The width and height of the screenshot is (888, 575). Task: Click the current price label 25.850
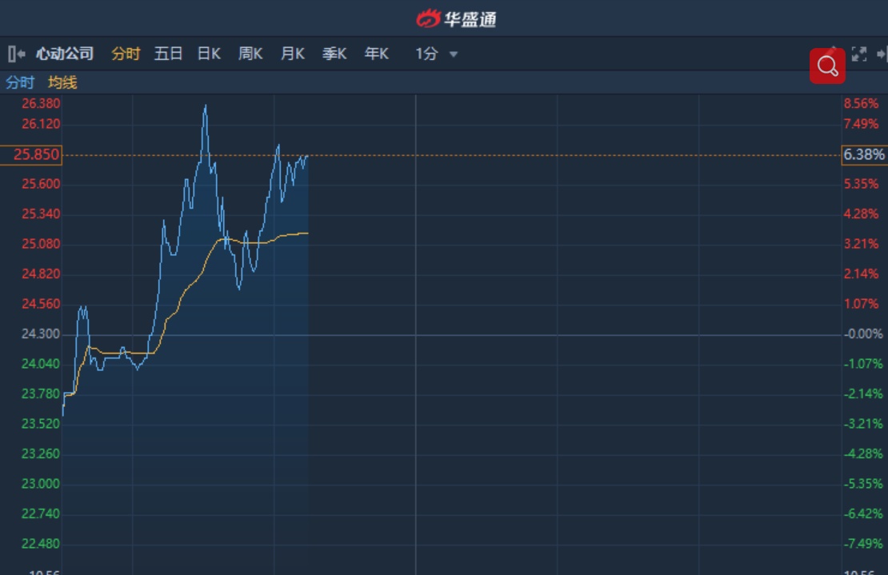31,155
